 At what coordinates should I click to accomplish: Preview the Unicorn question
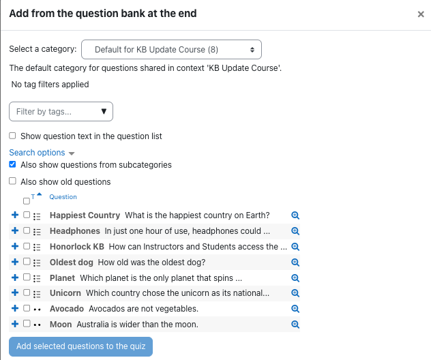(295, 293)
